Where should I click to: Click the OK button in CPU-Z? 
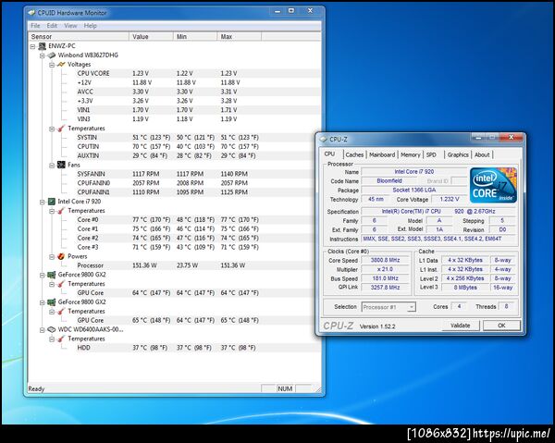501,326
